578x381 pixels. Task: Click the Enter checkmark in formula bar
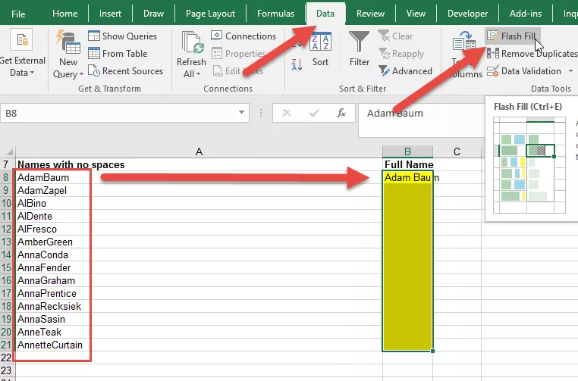pos(314,113)
